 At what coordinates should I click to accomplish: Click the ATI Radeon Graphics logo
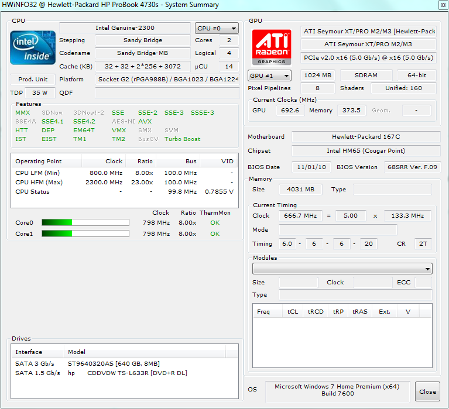tap(272, 47)
